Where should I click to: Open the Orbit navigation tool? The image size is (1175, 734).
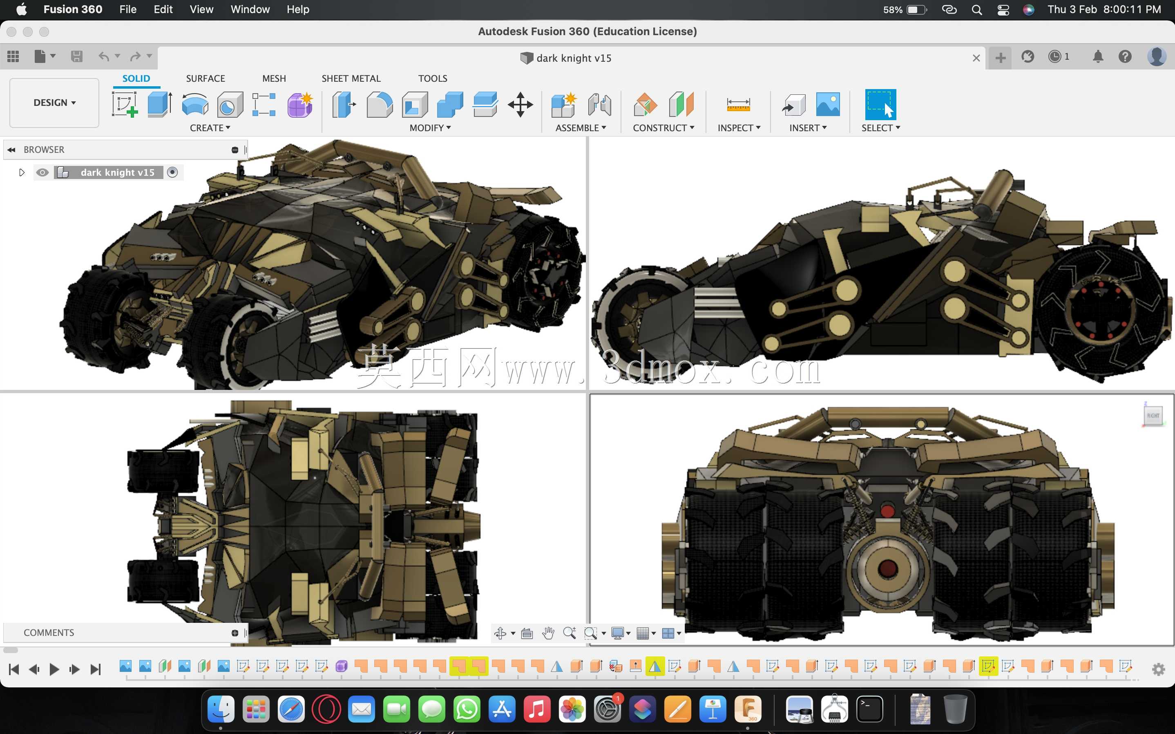[500, 633]
